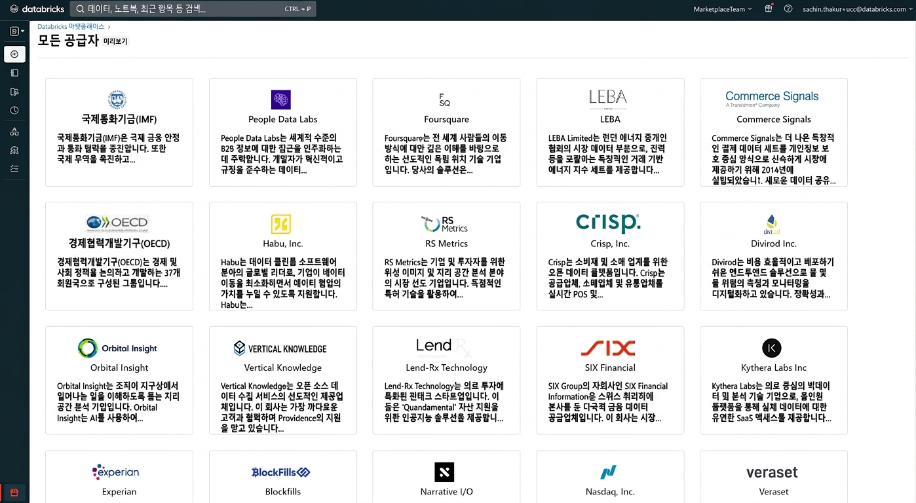Open the workspace notebook icon in sidebar

(x=14, y=73)
